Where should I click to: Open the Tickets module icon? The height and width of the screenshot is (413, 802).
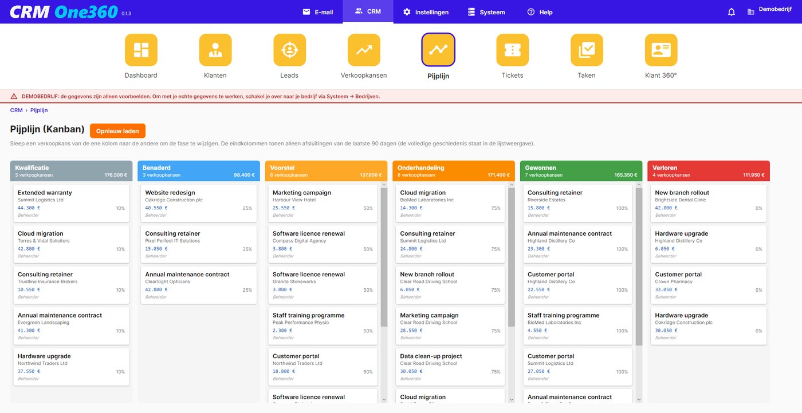[x=512, y=50]
